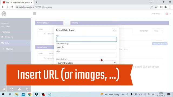This screenshot has height=97, width=173.
Task: Open the notification center icon
Action: pos(168,94)
